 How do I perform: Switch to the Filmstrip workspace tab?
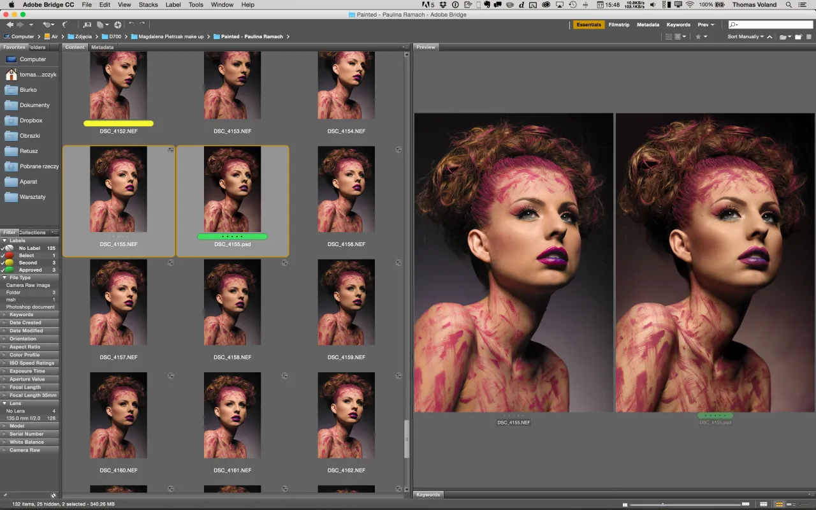619,25
